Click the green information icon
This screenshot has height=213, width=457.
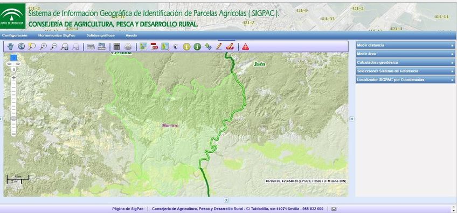(197, 47)
